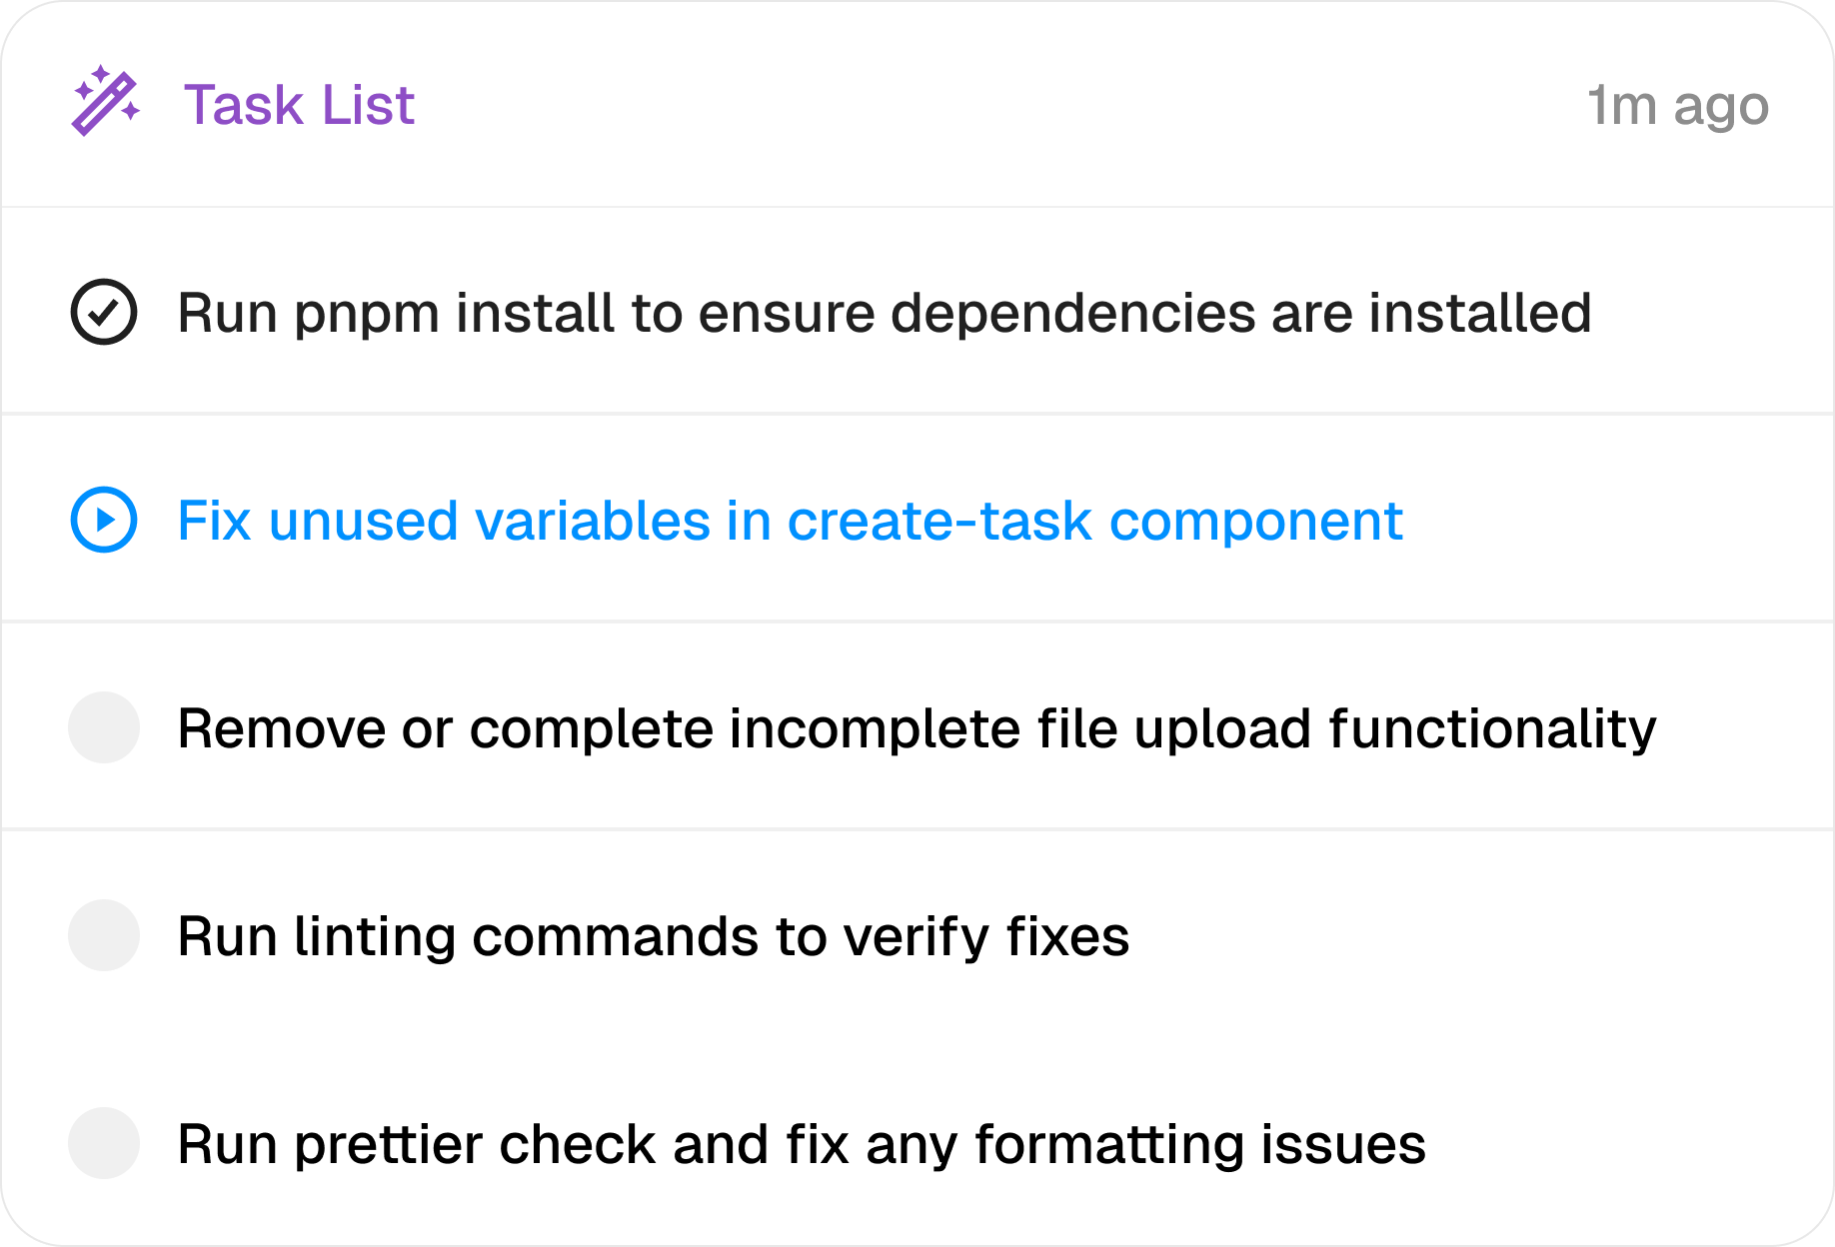
Task: Click "functionality" in the file upload task
Action: click(1492, 728)
